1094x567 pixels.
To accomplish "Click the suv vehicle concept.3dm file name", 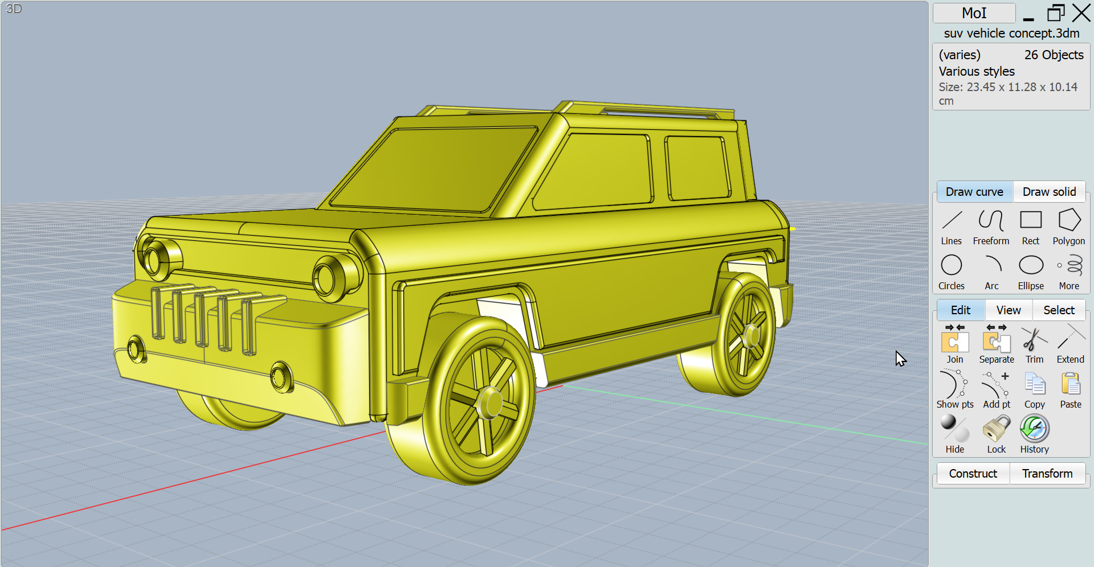I will coord(1011,33).
